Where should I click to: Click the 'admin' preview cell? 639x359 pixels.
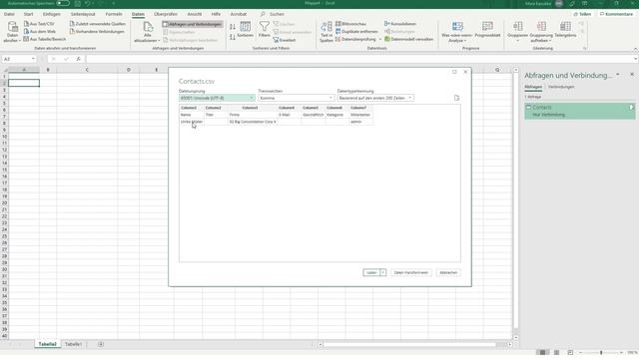click(x=360, y=122)
